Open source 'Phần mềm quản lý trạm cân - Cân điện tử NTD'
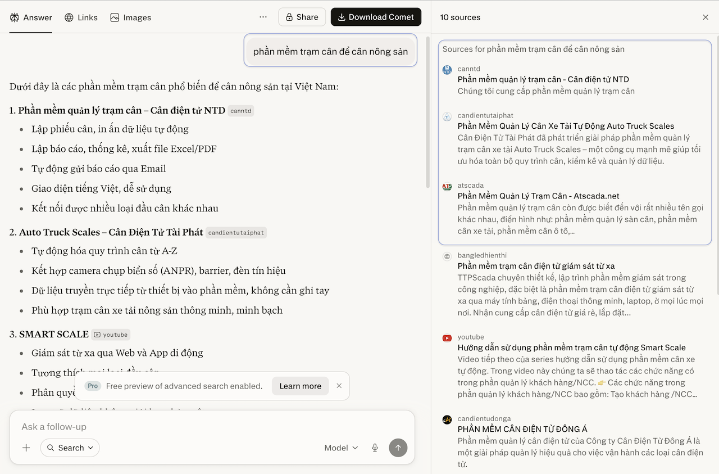719x474 pixels. click(543, 79)
